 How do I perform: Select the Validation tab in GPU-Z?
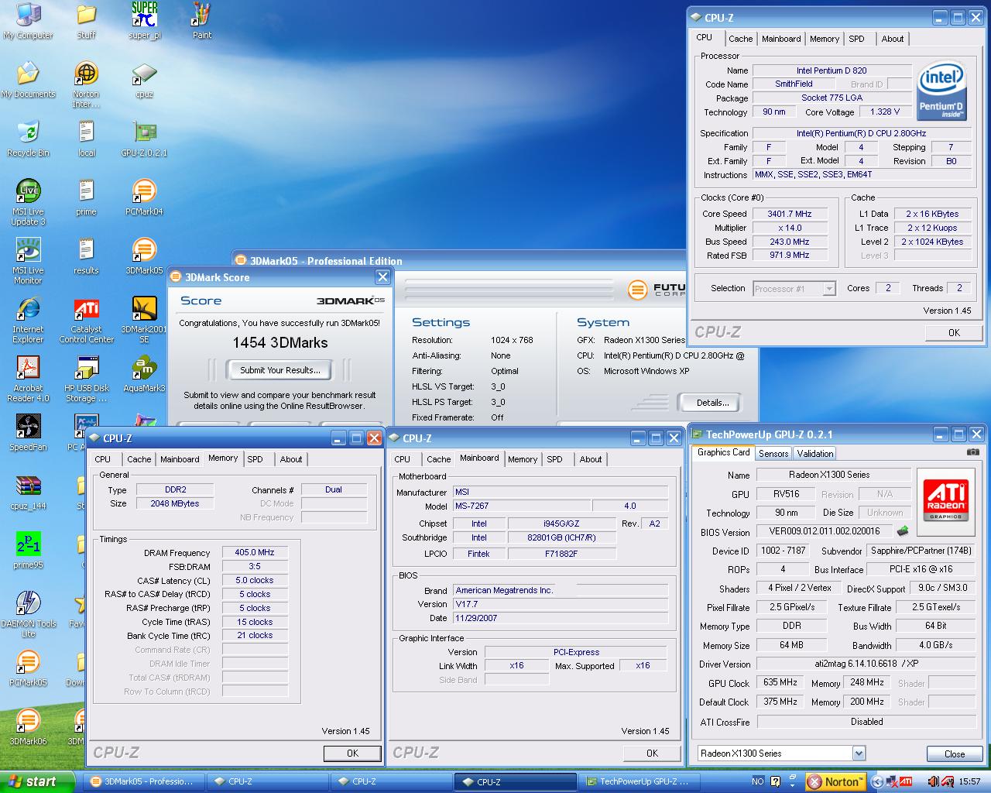814,454
